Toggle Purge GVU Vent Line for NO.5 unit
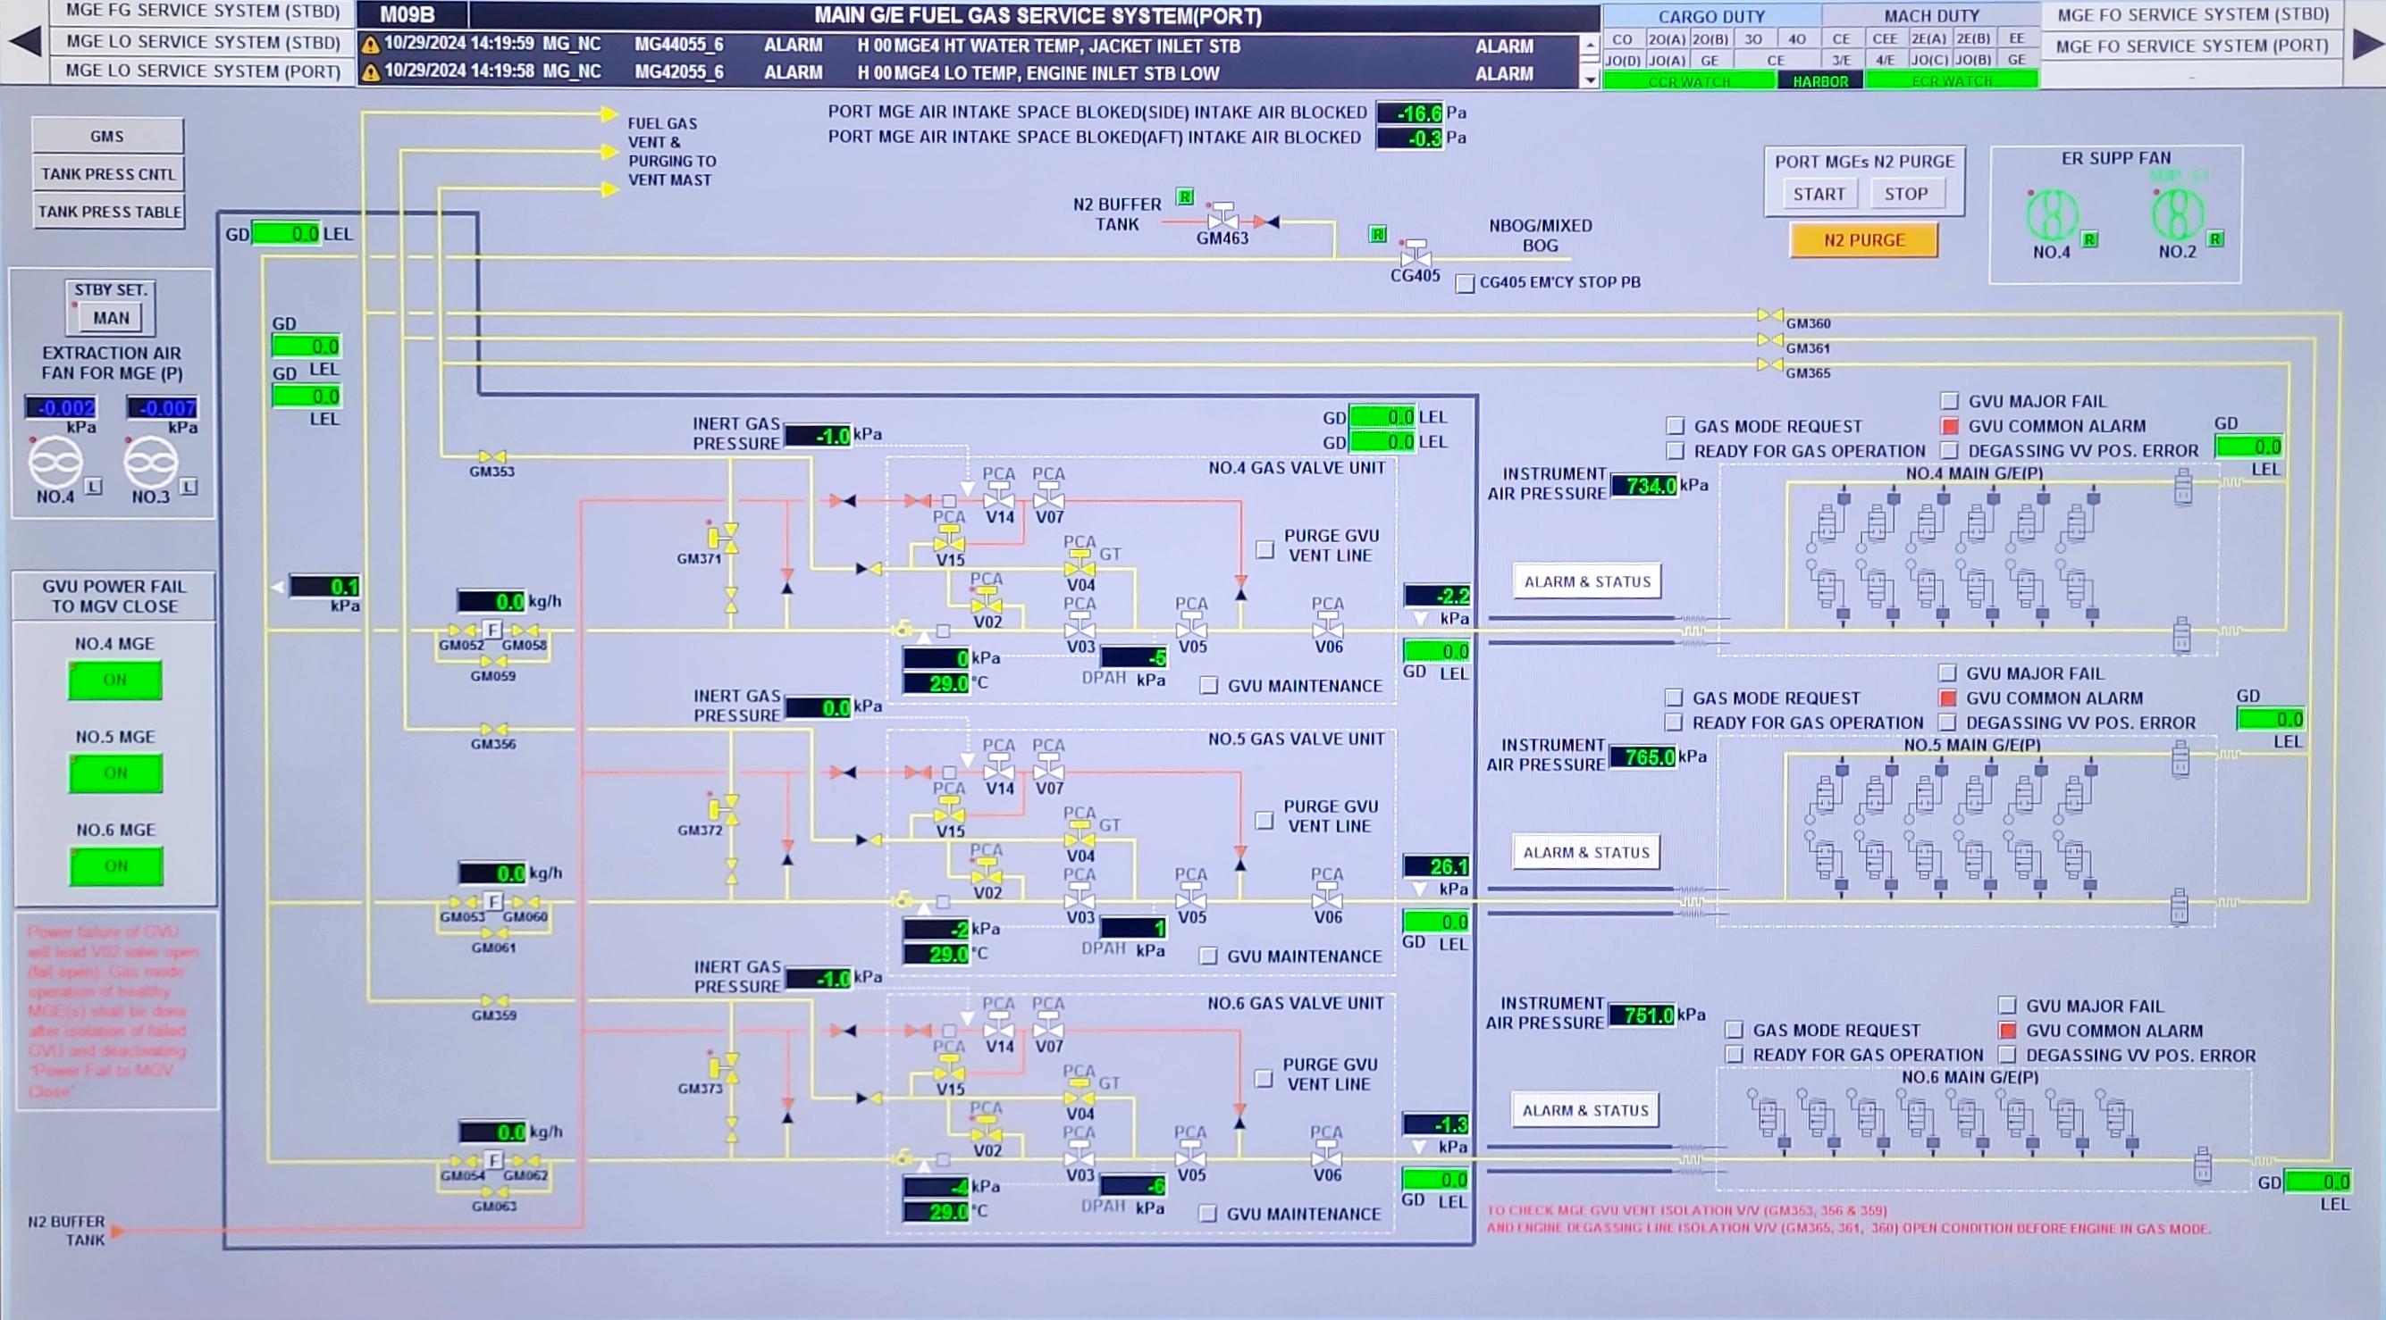This screenshot has height=1320, width=2386. click(x=1264, y=820)
